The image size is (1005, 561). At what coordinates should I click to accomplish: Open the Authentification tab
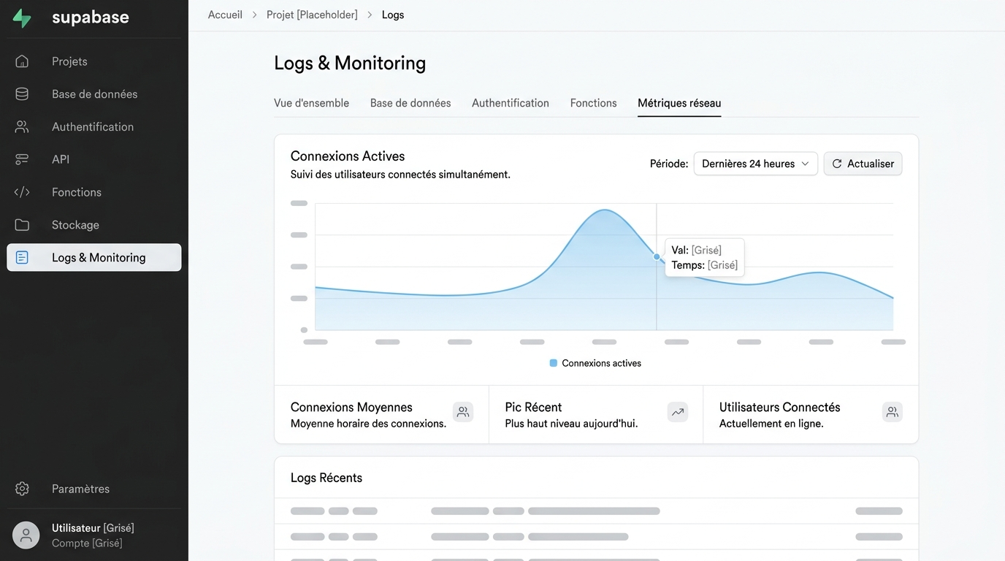[511, 103]
